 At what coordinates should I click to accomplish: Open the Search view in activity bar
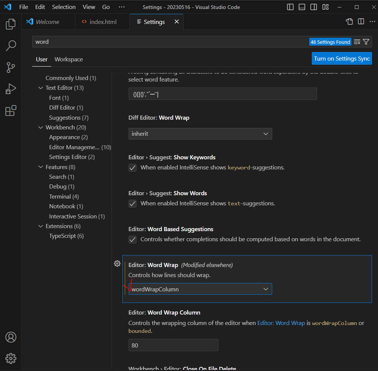pos(10,46)
